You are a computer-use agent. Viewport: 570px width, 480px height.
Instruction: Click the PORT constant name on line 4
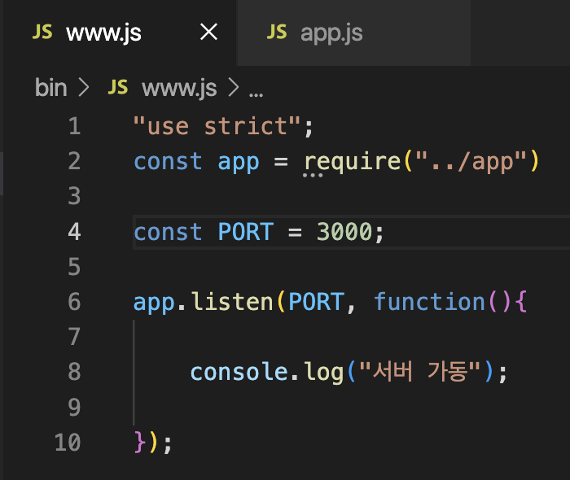click(x=246, y=232)
